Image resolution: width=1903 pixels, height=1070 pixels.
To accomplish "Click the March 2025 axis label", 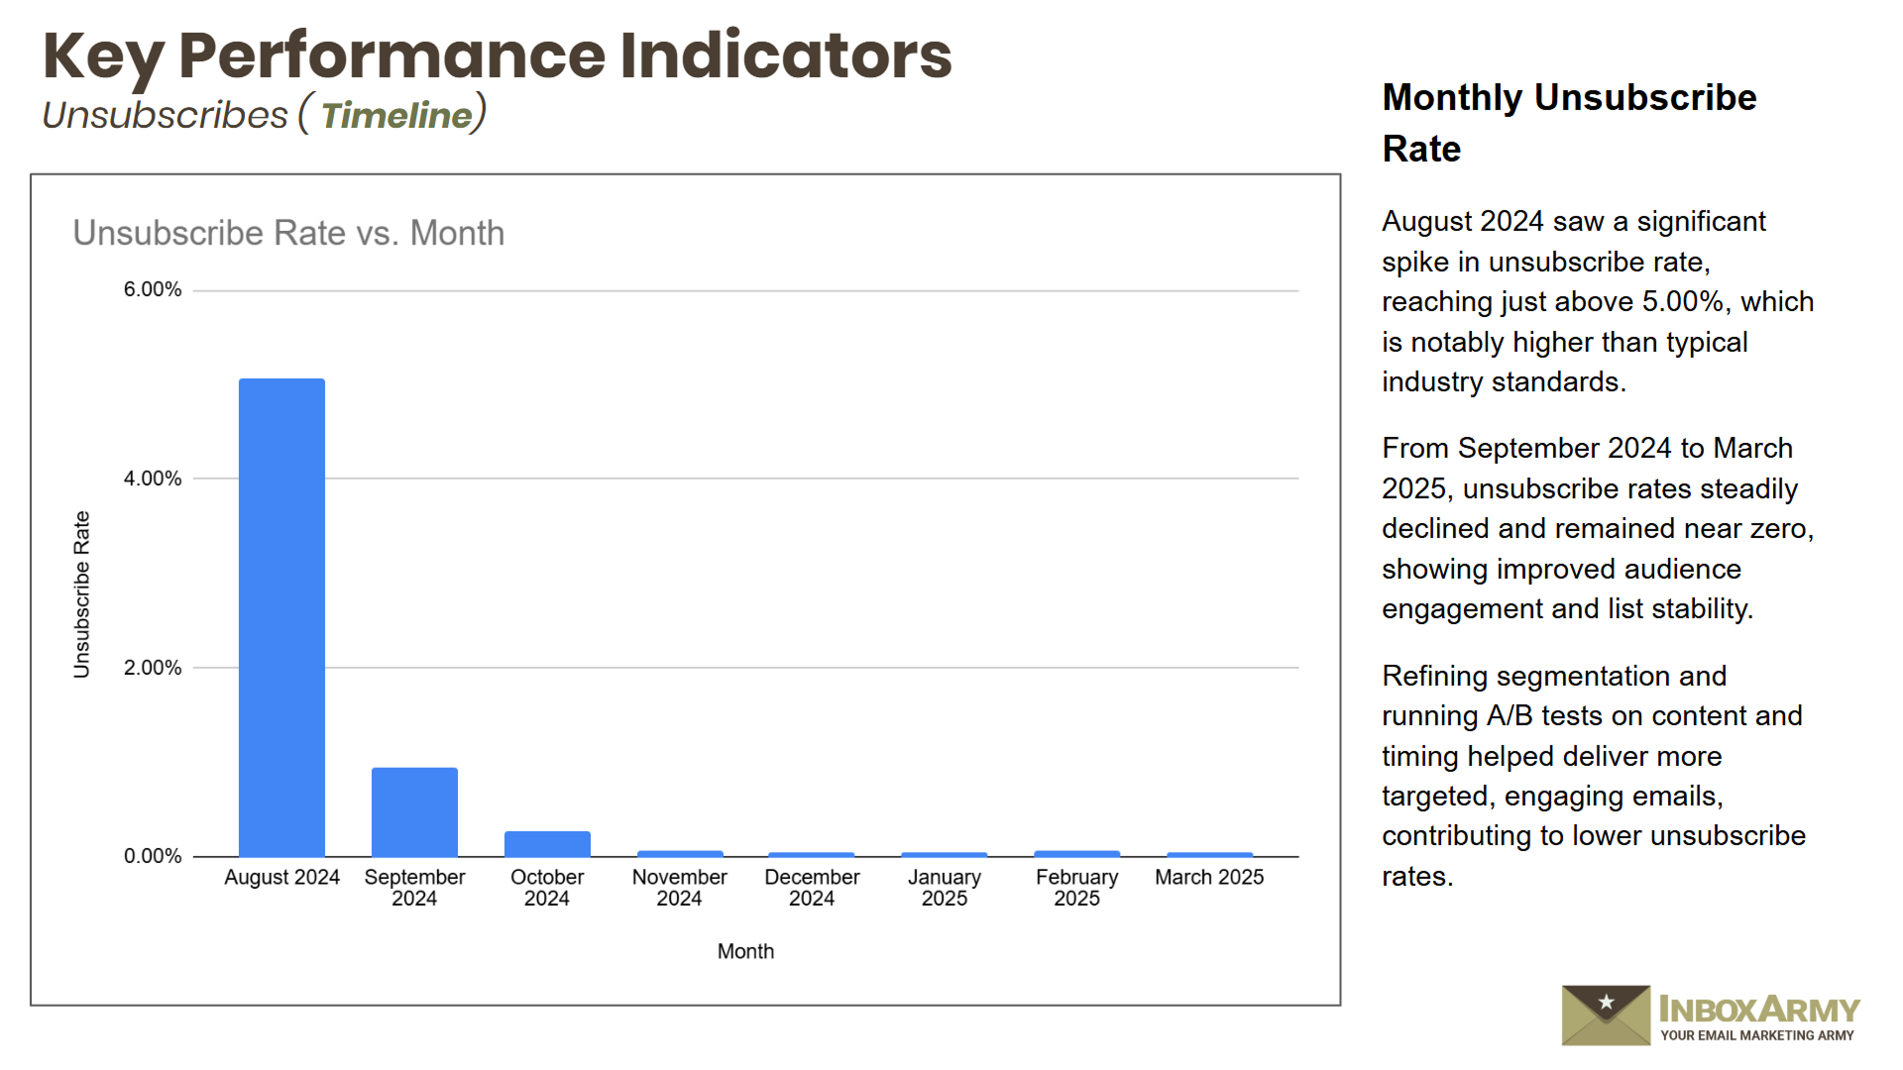I will click(x=1209, y=878).
